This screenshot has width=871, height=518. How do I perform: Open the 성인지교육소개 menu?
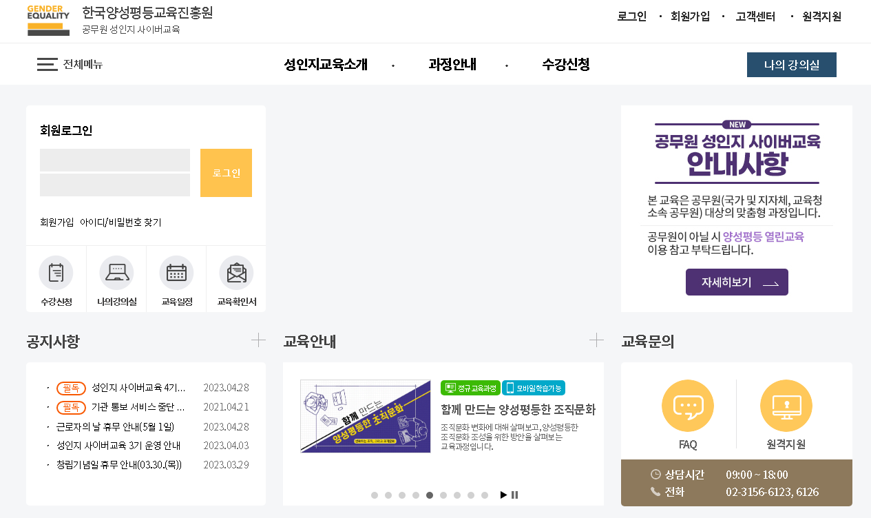point(327,64)
